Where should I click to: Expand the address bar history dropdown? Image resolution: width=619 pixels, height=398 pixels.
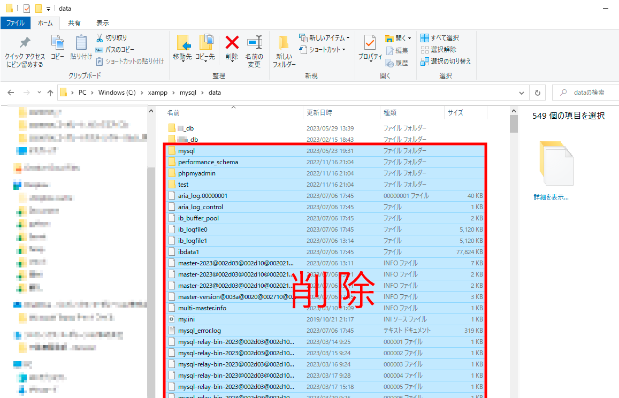coord(522,93)
